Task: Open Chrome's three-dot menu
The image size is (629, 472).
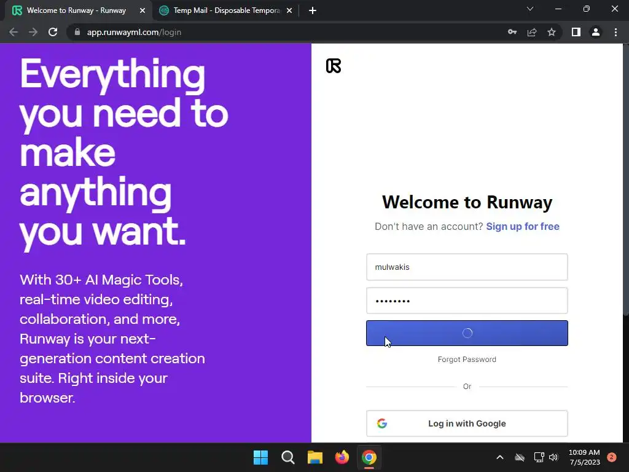Action: point(615,32)
